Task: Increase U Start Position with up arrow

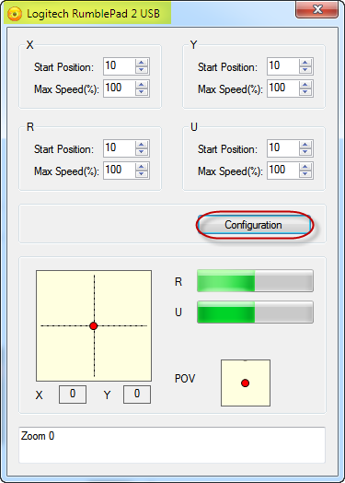Action: click(305, 145)
